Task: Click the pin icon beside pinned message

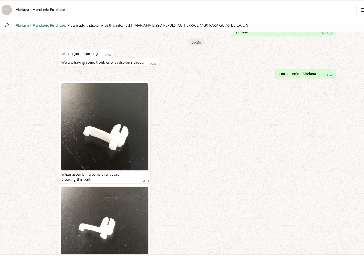Action: point(7,25)
